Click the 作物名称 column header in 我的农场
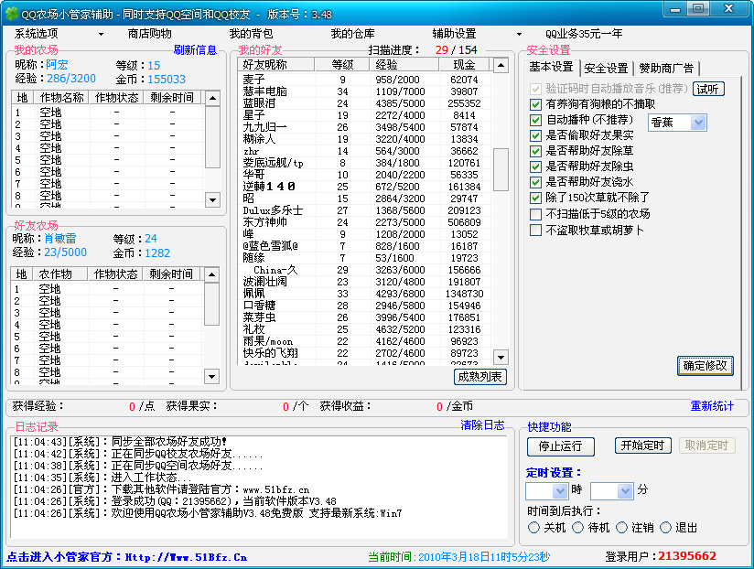 pyautogui.click(x=61, y=98)
